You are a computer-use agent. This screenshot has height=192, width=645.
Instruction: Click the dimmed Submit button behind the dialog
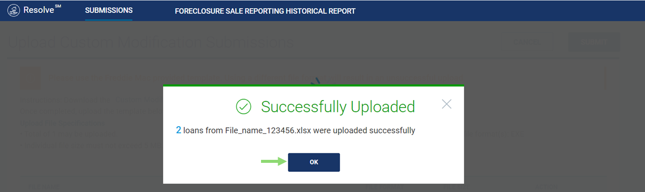click(x=594, y=42)
